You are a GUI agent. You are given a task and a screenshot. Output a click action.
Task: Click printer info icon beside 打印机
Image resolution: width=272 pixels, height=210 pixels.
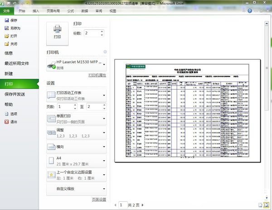tap(105, 52)
